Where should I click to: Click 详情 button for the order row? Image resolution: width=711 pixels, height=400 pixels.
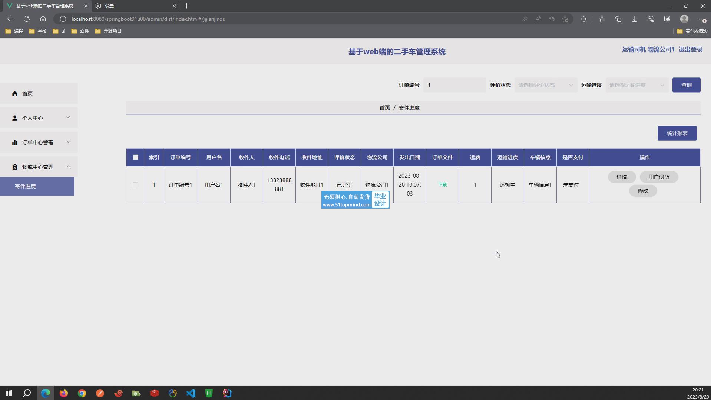coord(622,177)
